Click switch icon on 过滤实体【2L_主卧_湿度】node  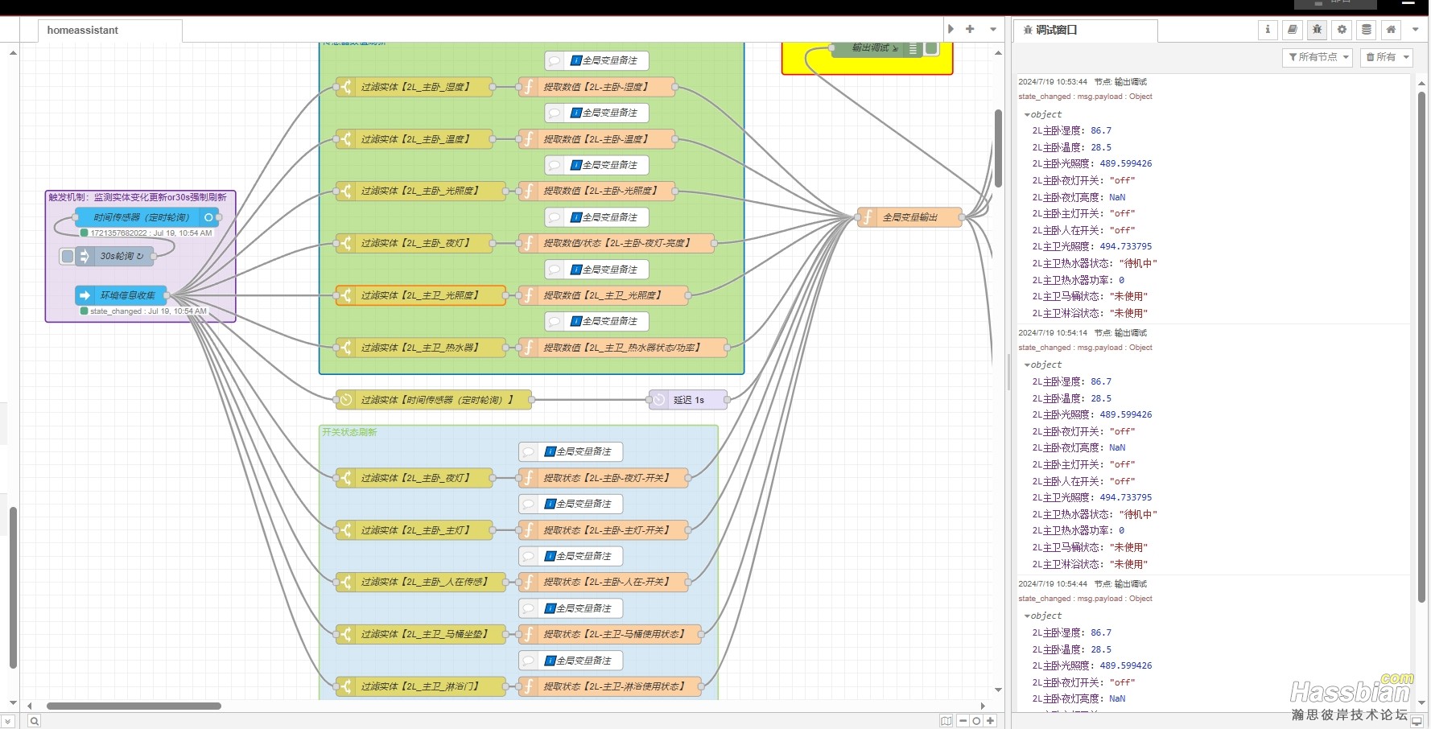point(346,87)
